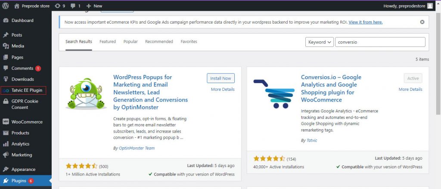Click the Plugins plug icon

click(x=6, y=181)
